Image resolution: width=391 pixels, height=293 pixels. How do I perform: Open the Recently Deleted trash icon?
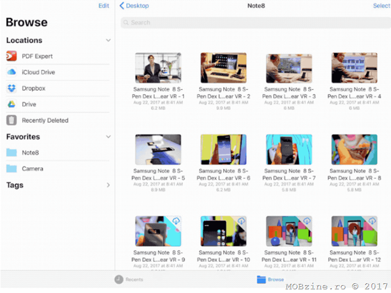[12, 120]
